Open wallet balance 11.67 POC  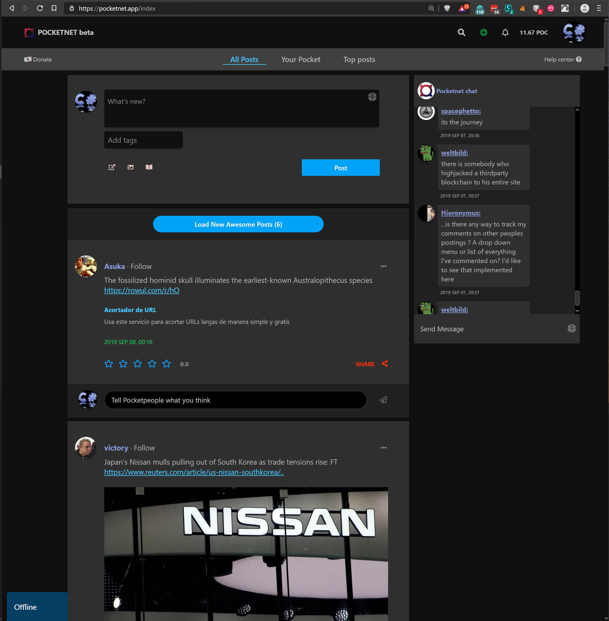533,32
